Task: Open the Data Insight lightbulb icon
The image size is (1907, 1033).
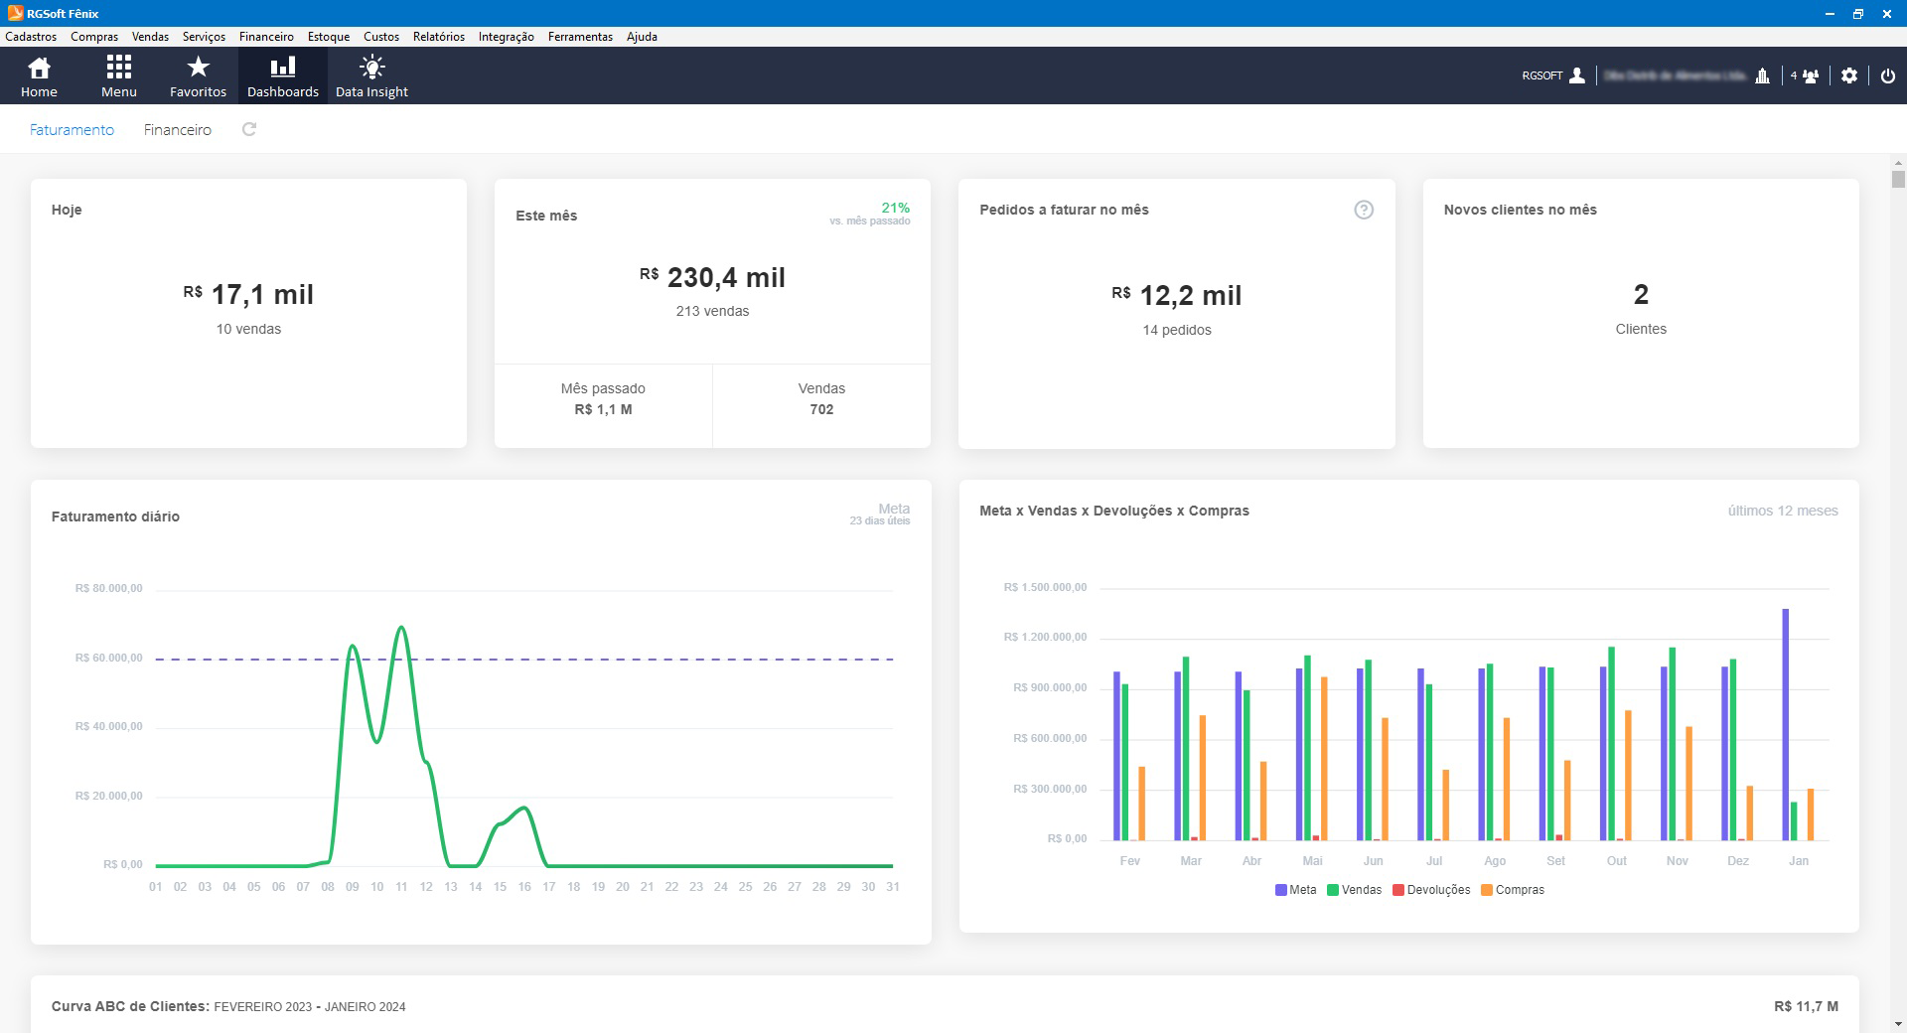Action: pos(371,76)
